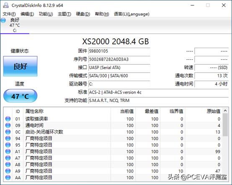Screen dimensions: 232x185
Task: Click the drive letter field C:
Action: pos(119,84)
